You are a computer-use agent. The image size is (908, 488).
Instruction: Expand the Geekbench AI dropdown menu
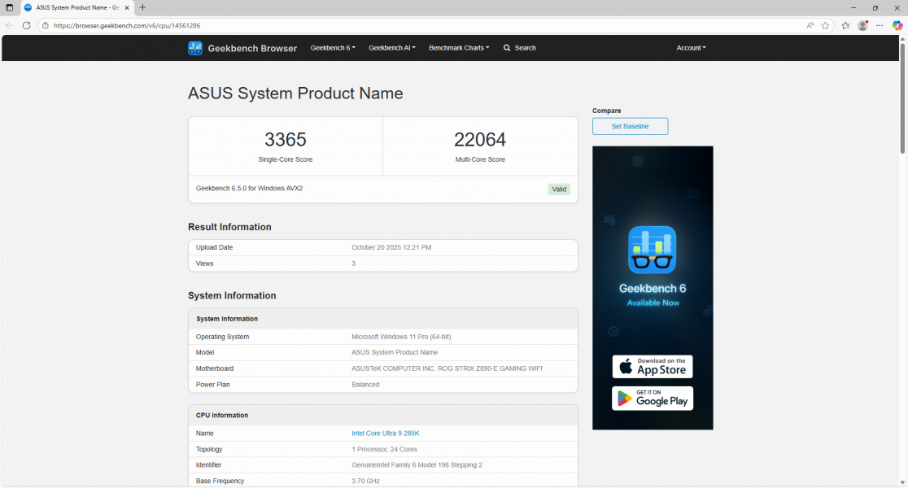coord(391,48)
